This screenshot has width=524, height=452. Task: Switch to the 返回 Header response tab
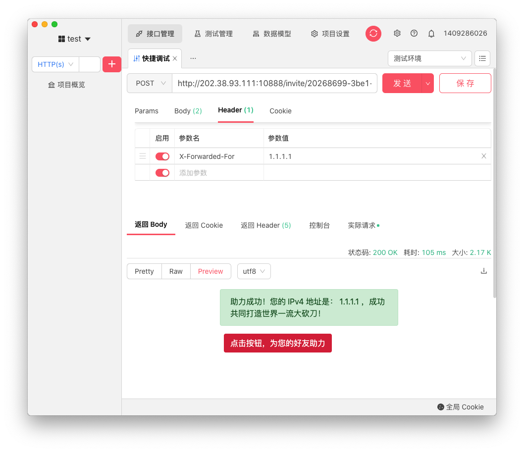265,225
